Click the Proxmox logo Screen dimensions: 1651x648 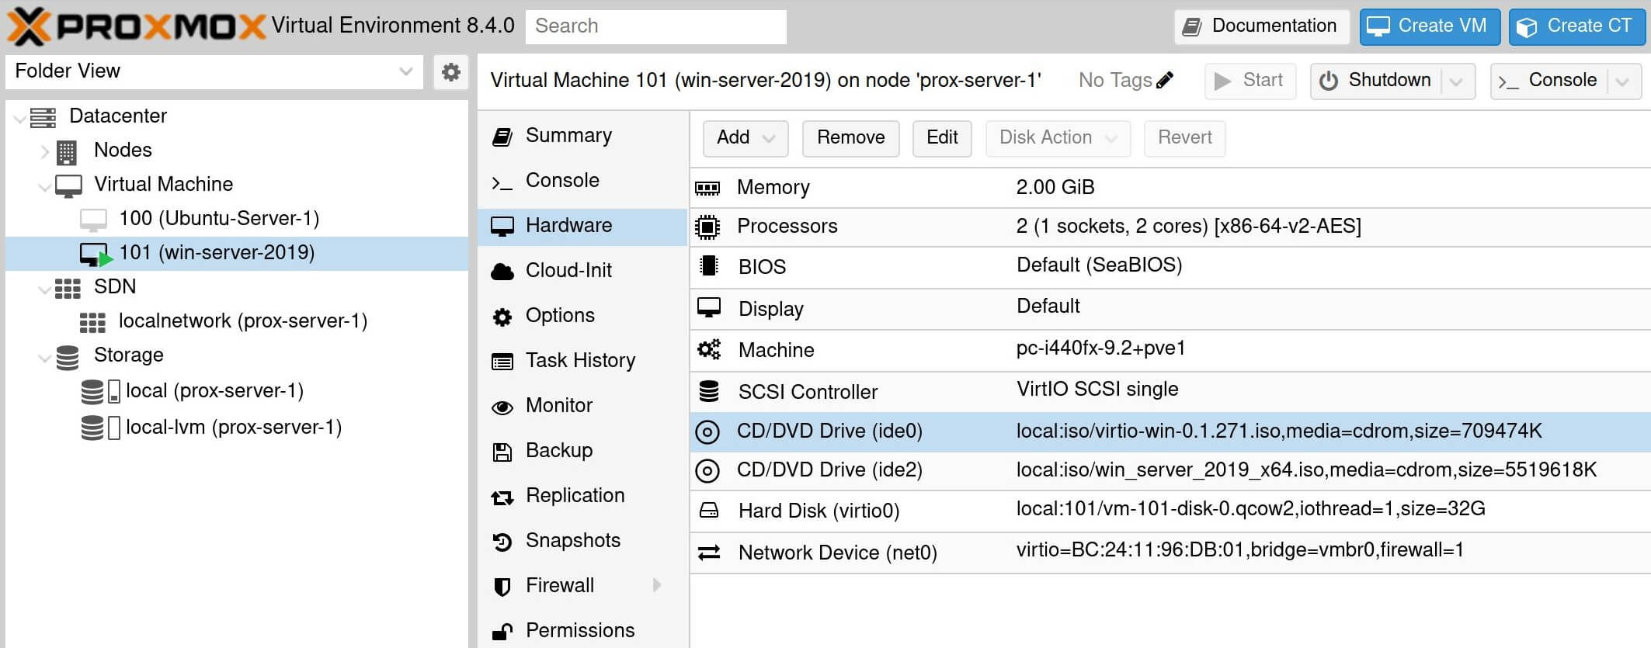coord(137,26)
